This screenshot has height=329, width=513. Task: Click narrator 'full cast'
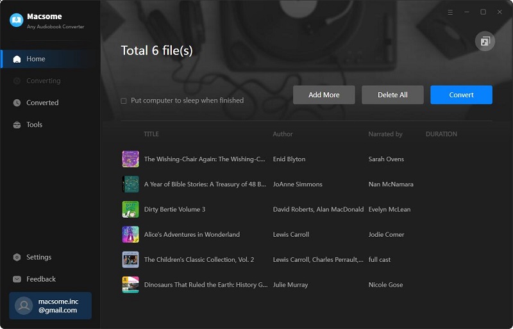pyautogui.click(x=380, y=260)
